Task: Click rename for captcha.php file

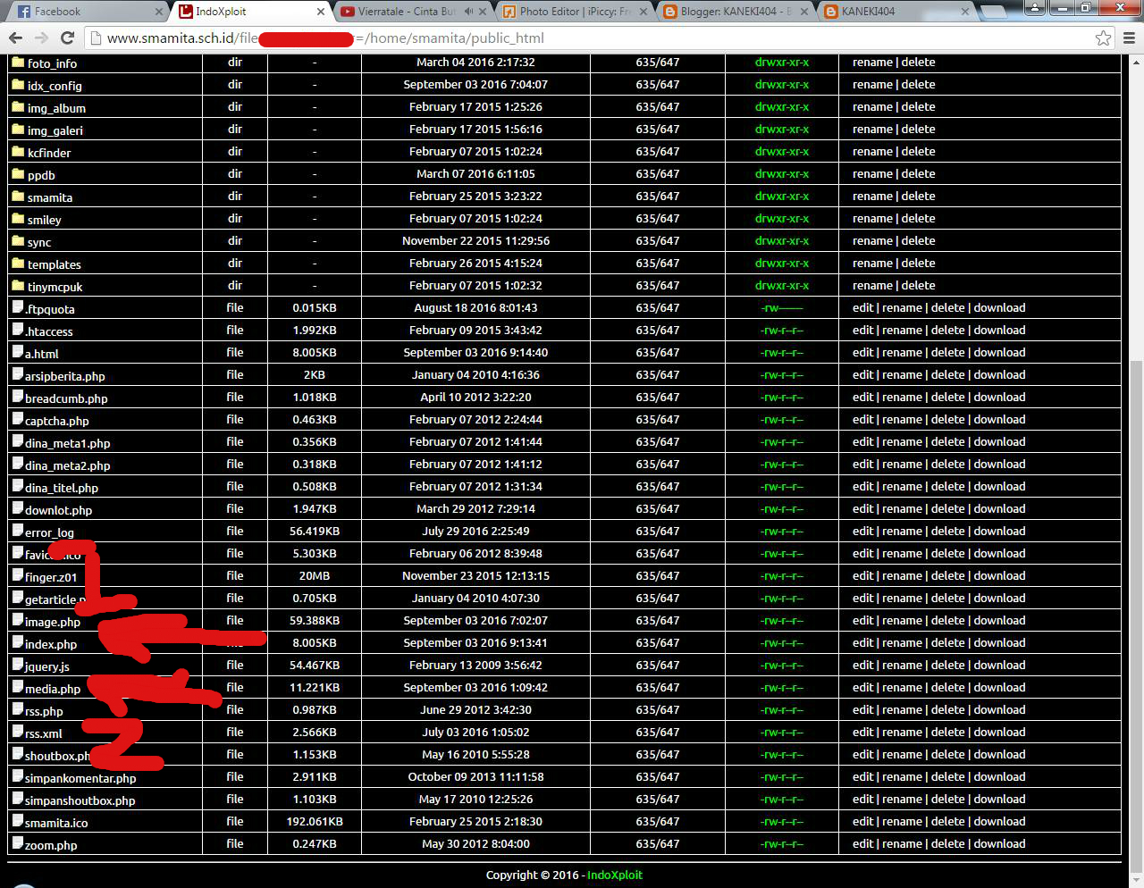Action: coord(903,419)
